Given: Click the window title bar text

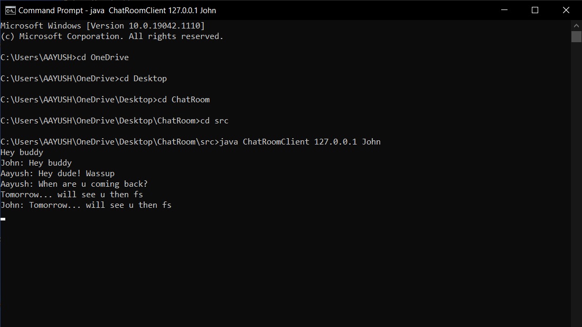Looking at the screenshot, I should [x=117, y=11].
